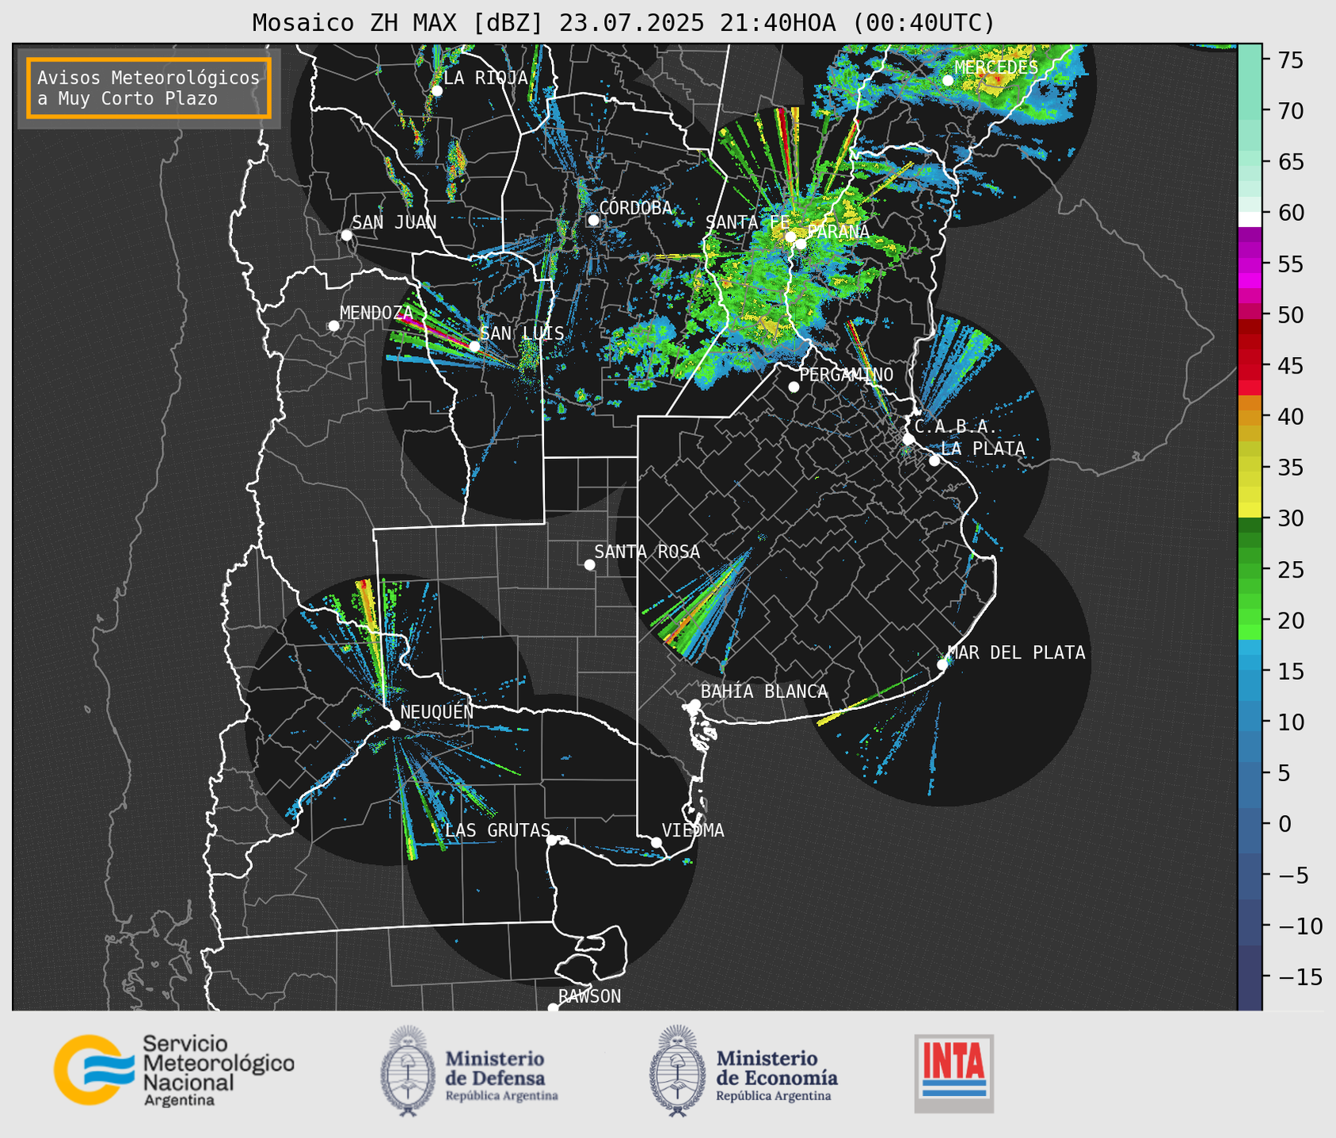This screenshot has height=1138, width=1336.
Task: Select the Santa Rosa city marker
Action: click(x=589, y=564)
